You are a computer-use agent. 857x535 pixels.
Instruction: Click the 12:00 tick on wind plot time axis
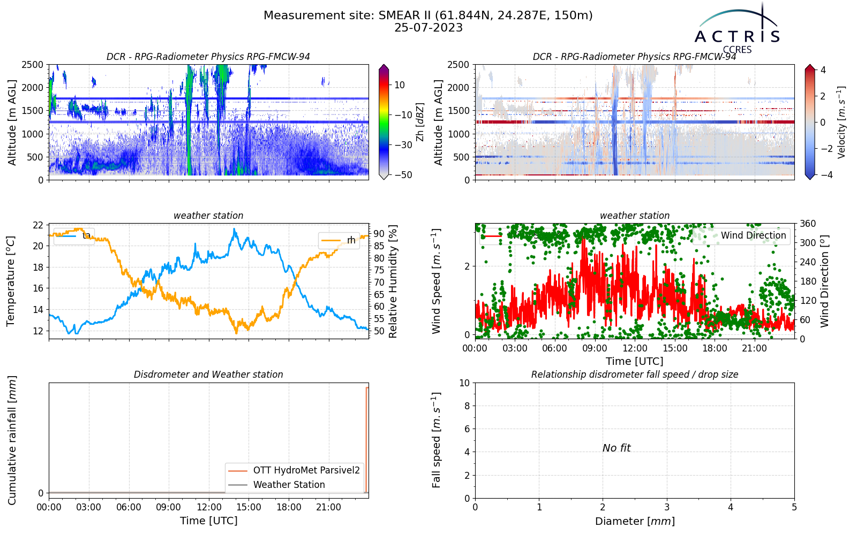point(635,348)
